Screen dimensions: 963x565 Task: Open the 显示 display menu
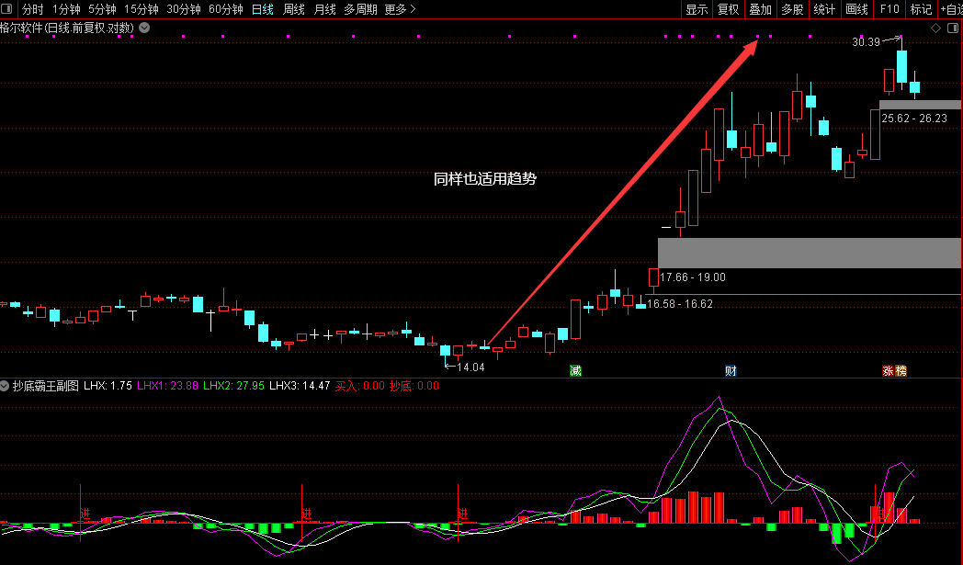[697, 9]
